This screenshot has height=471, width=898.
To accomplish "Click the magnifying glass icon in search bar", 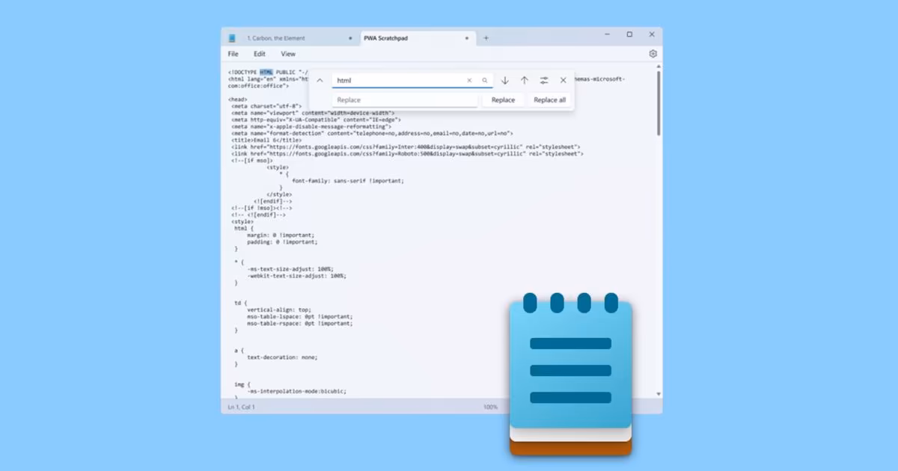I will tap(483, 80).
